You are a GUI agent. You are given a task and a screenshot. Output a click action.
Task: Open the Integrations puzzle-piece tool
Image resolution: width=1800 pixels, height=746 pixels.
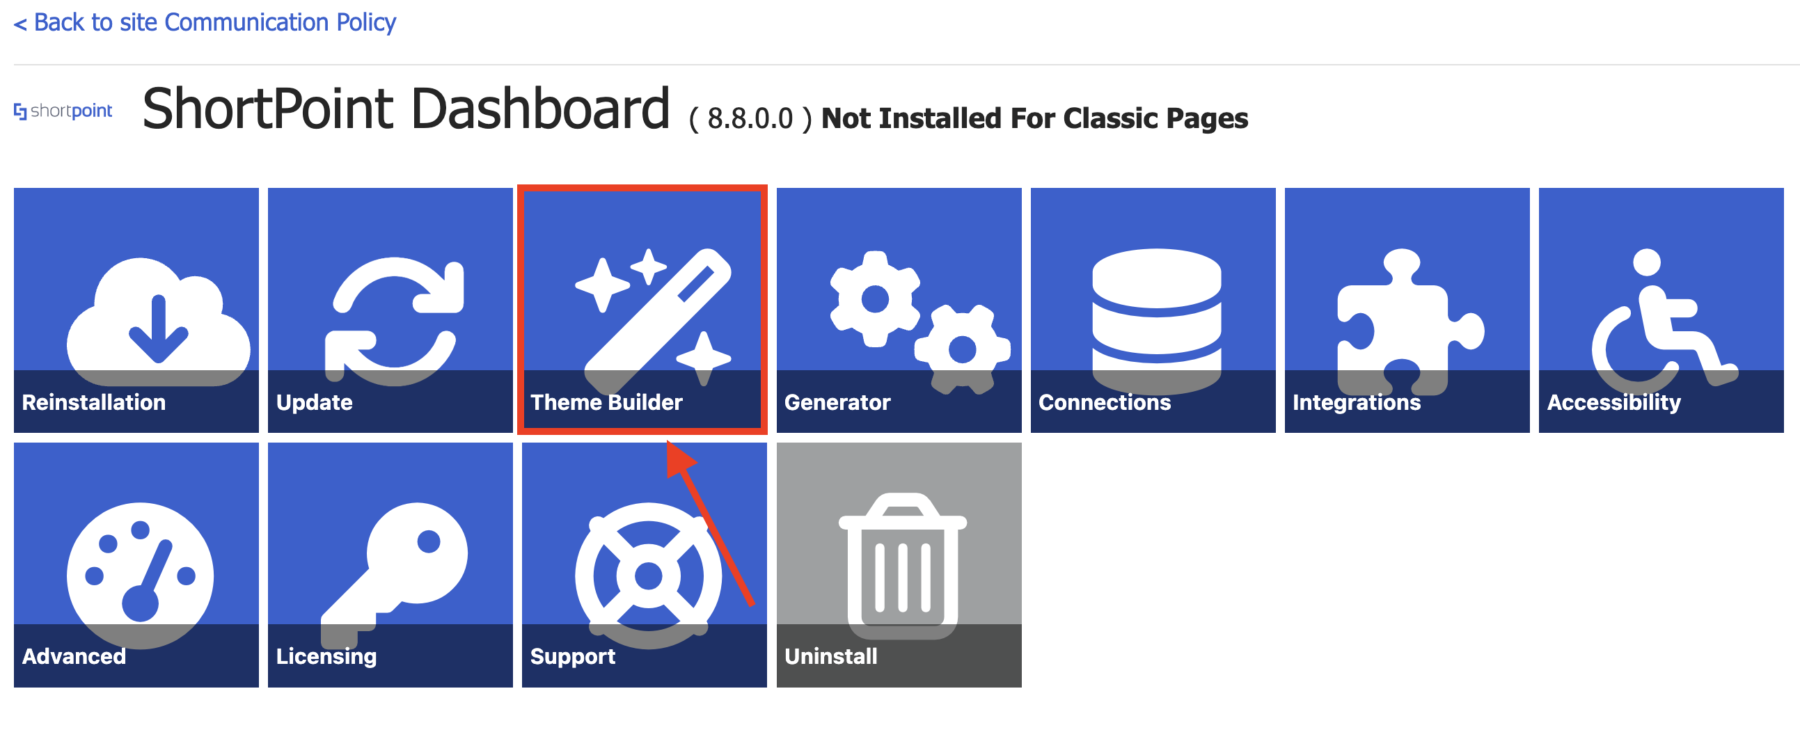click(x=1407, y=308)
